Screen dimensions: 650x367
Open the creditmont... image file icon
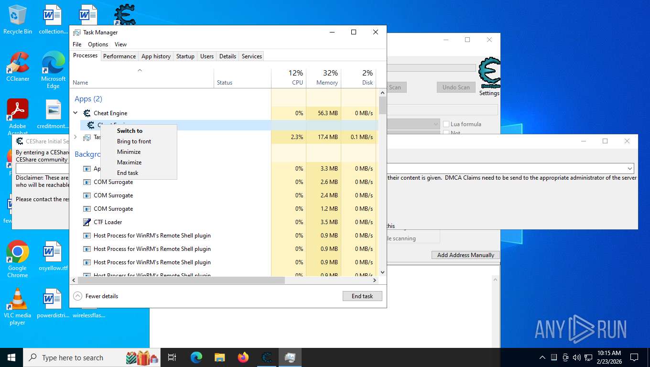[x=53, y=114]
